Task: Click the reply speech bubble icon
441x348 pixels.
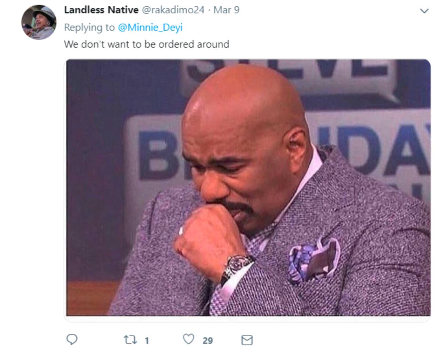Action: [x=72, y=339]
